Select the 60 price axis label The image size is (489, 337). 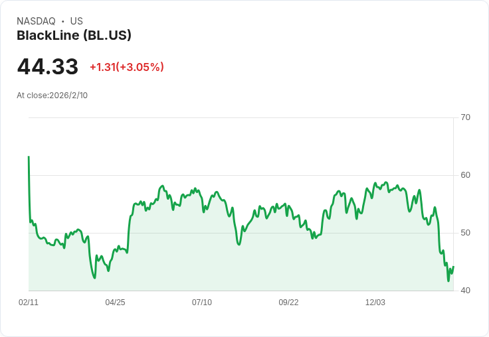click(x=465, y=175)
